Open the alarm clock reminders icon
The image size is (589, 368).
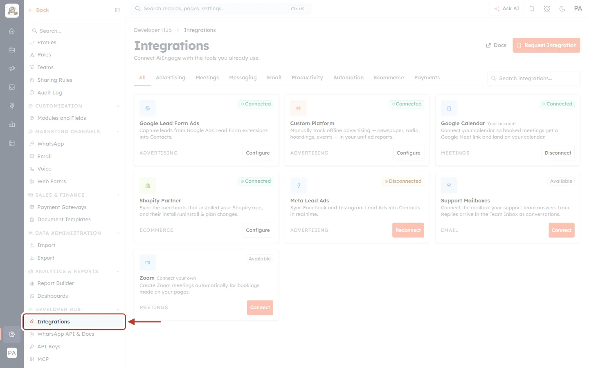(x=547, y=9)
